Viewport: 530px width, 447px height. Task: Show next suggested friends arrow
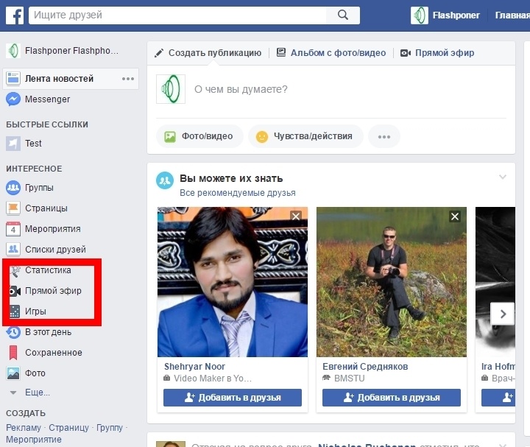pyautogui.click(x=503, y=314)
